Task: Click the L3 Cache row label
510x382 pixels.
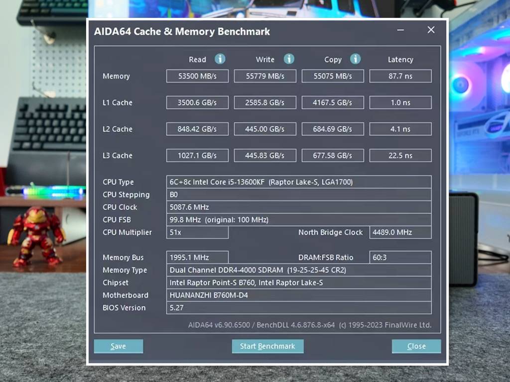Action: point(118,156)
